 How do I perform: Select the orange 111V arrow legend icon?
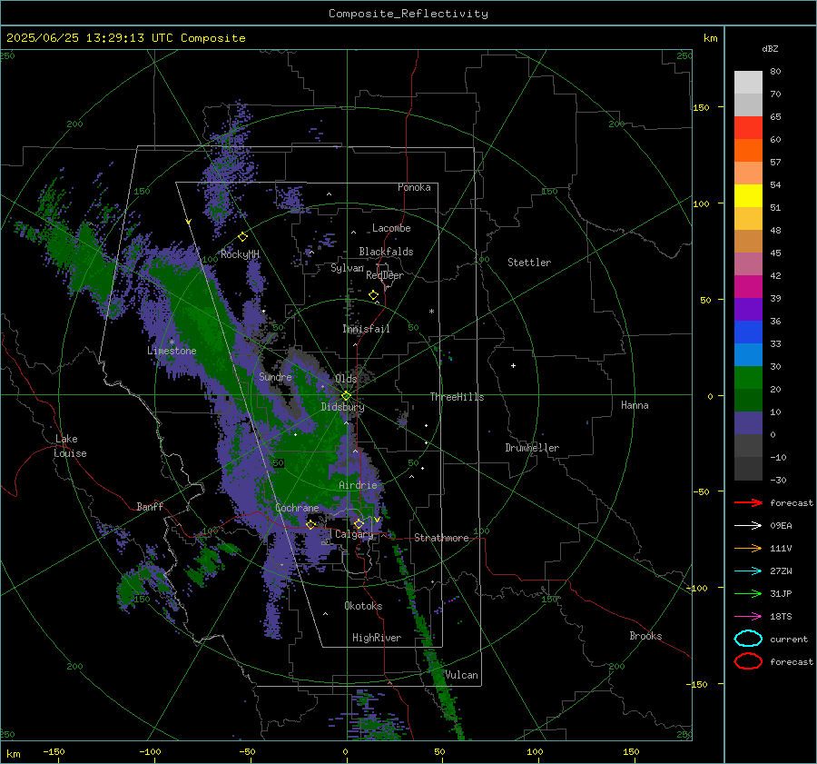coord(748,548)
